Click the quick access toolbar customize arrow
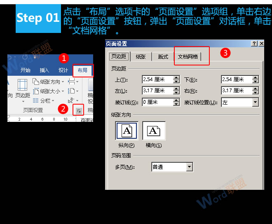 click(35, 57)
